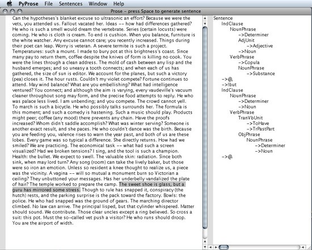Select the first IndClause tree node
This screenshot has height=250, width=312.
click(x=232, y=24)
